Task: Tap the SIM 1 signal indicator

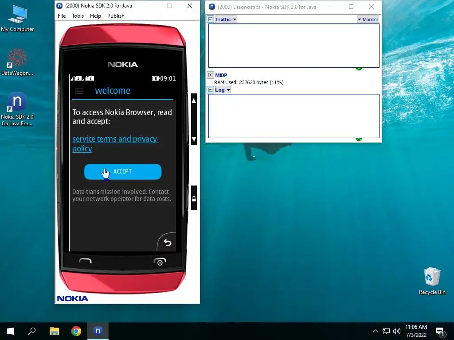Action: (75, 78)
